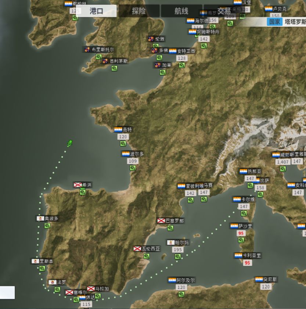Inspect 奥波多 port icon
This screenshot has width=306, height=309.
(47, 226)
